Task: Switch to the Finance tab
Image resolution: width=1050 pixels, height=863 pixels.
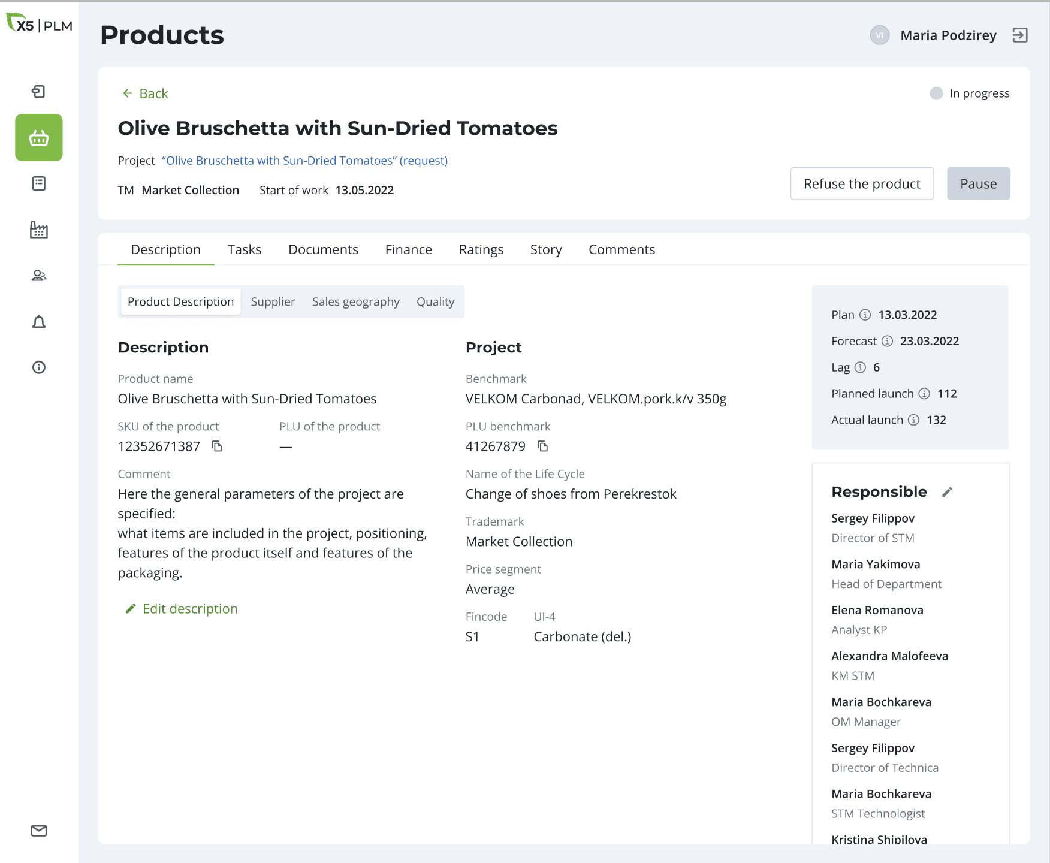Action: point(408,249)
